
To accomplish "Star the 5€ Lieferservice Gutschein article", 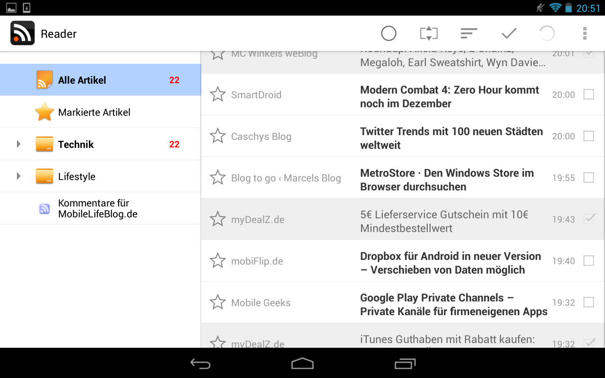I will click(217, 219).
